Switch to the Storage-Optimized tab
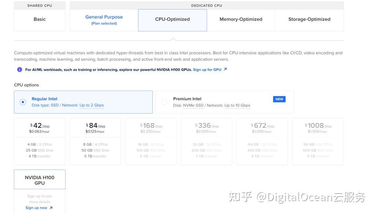375x214 pixels. [x=309, y=19]
